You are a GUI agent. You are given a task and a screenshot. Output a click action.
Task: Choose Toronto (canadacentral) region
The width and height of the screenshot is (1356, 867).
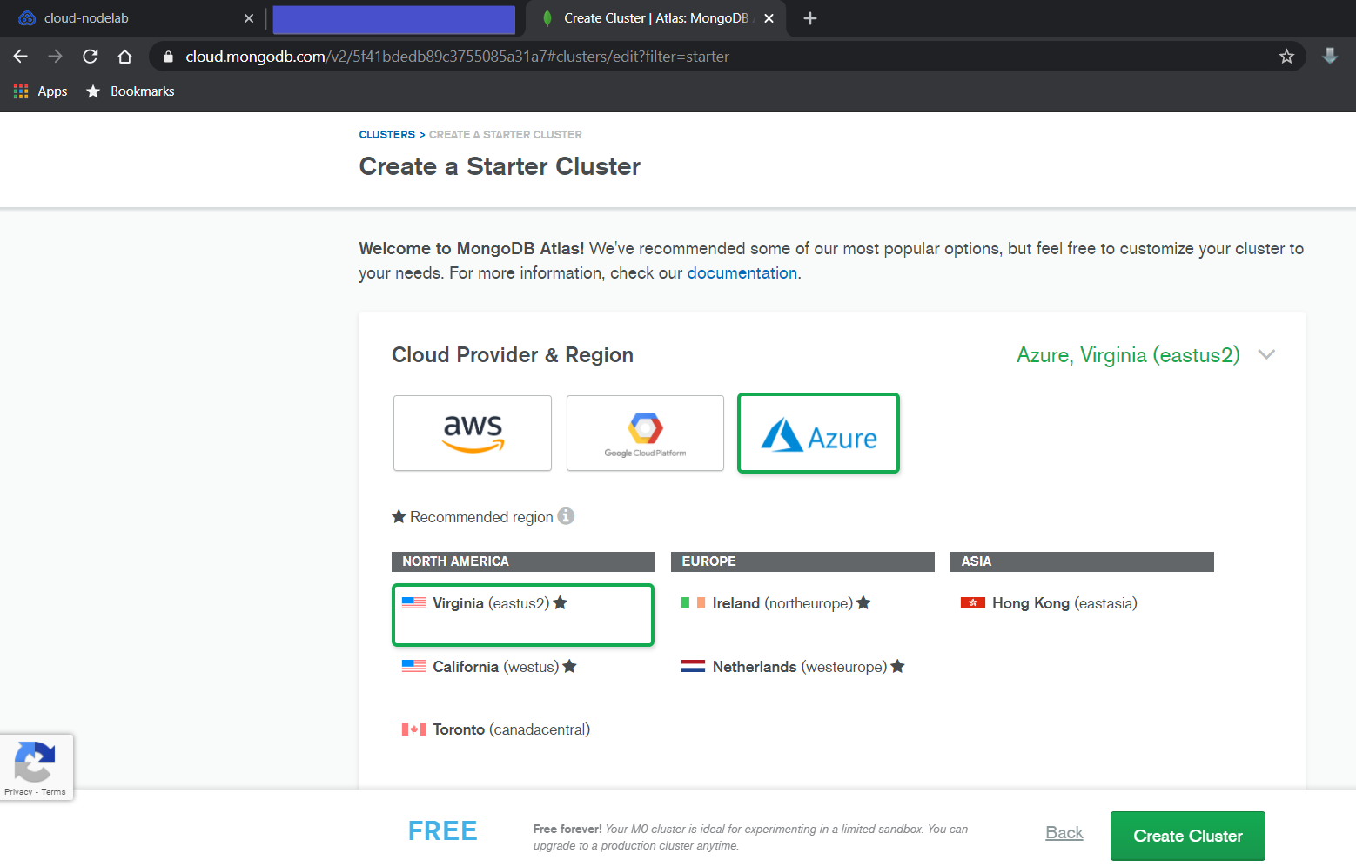(495, 729)
